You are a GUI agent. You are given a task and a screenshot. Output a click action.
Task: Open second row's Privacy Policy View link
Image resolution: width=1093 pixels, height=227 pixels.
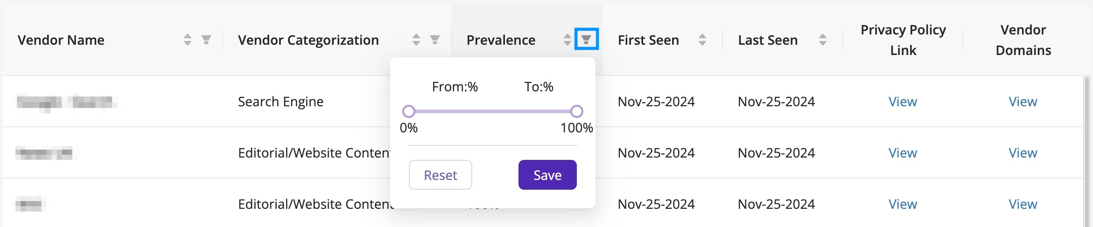pos(903,153)
